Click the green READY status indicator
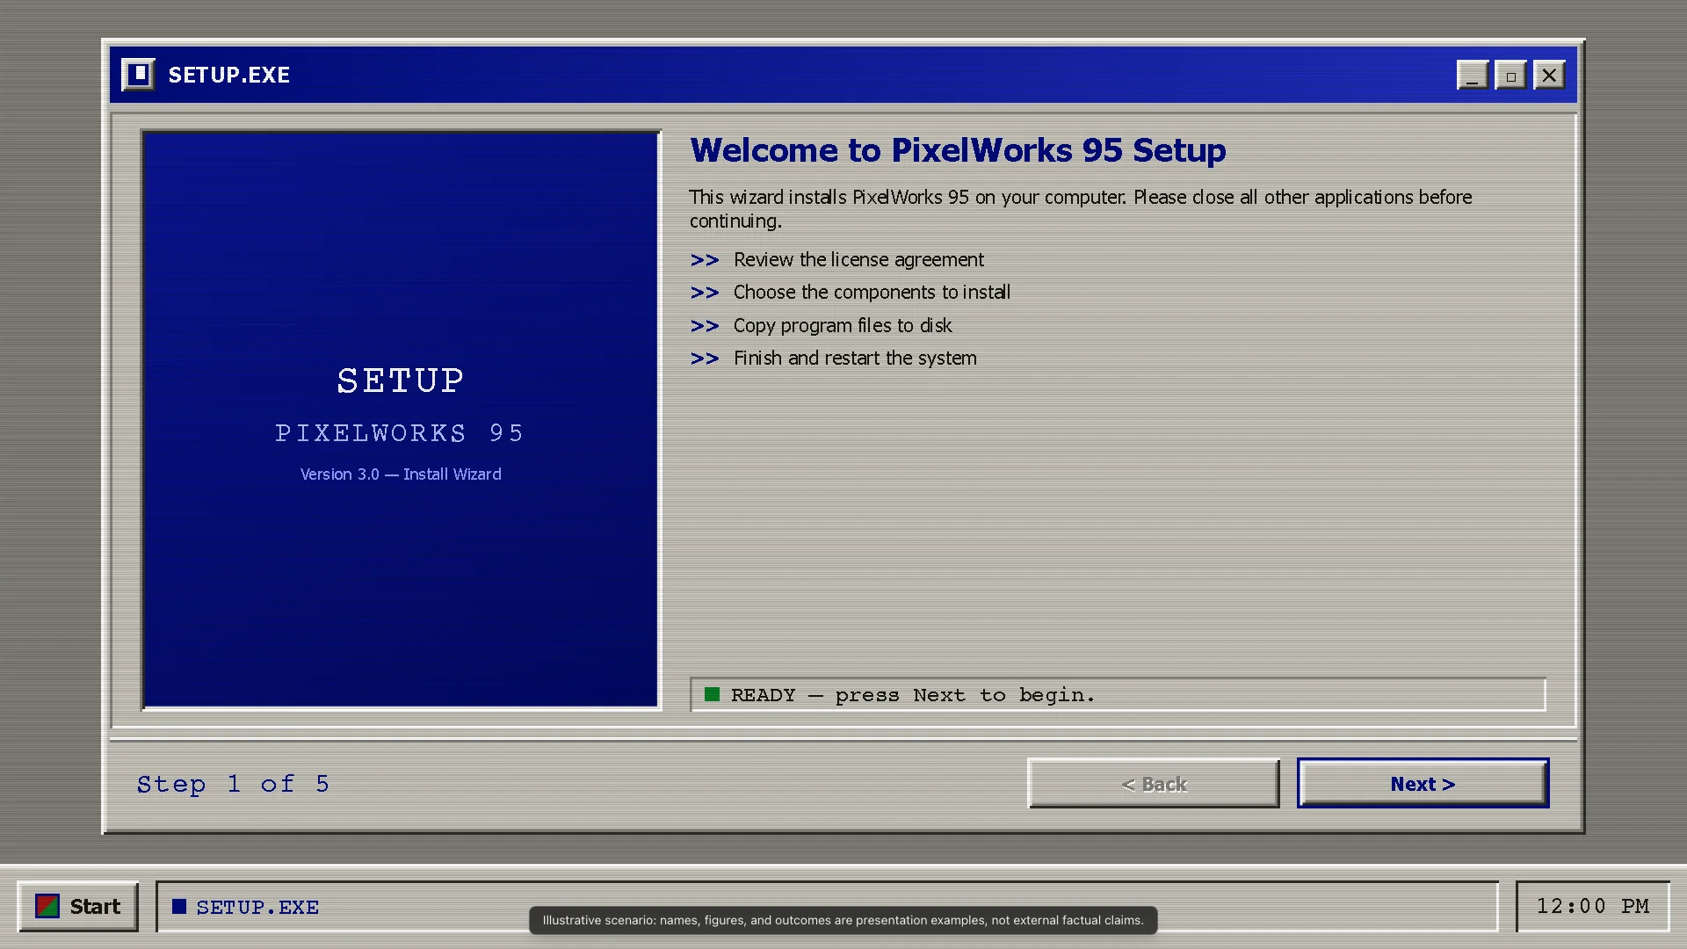The height and width of the screenshot is (949, 1687). 713,695
